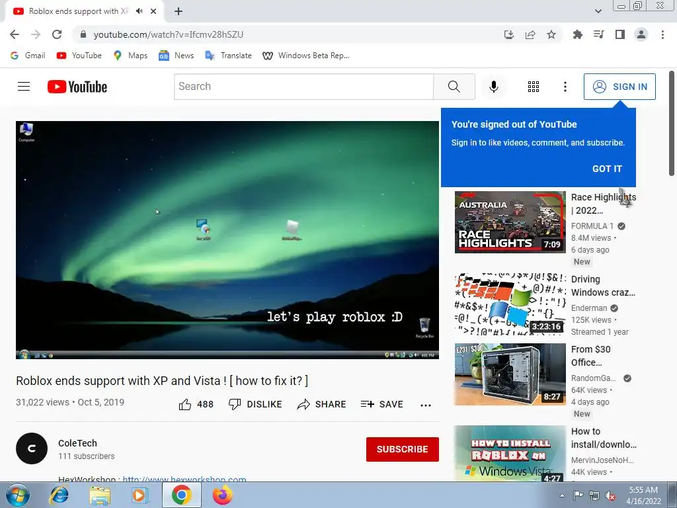Open the Windows Start orb
Image resolution: width=677 pixels, height=508 pixels.
click(17, 495)
